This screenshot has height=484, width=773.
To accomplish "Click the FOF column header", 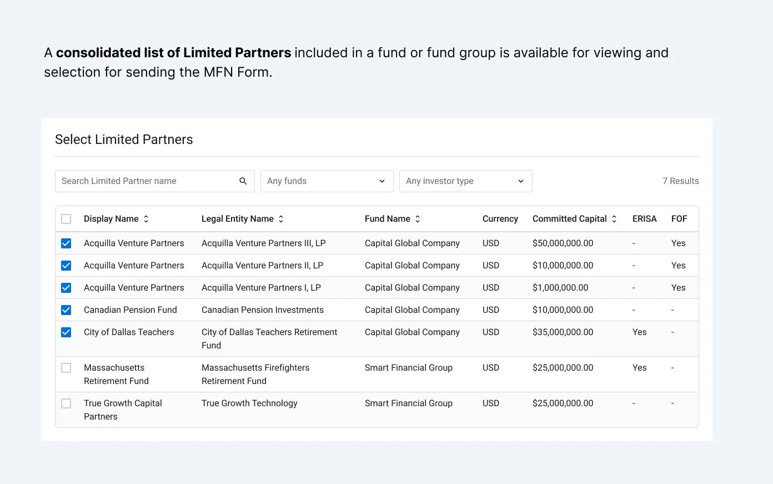I will tap(679, 219).
